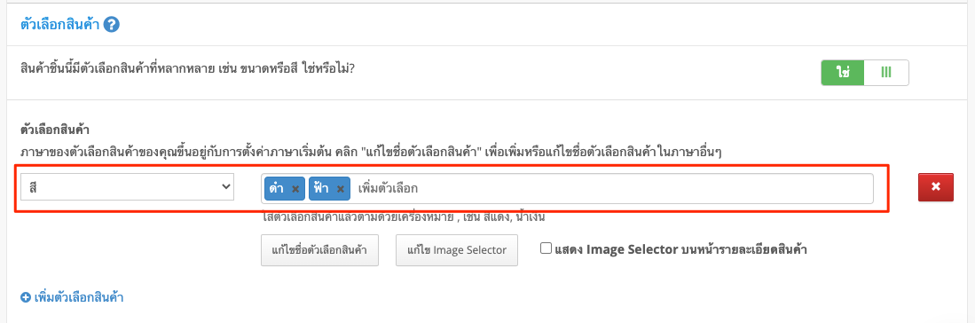Viewport: 975px width, 323px height.
Task: Click the plus icon before เพิ่มตัวเลือกสินค้า
Action: tap(26, 297)
